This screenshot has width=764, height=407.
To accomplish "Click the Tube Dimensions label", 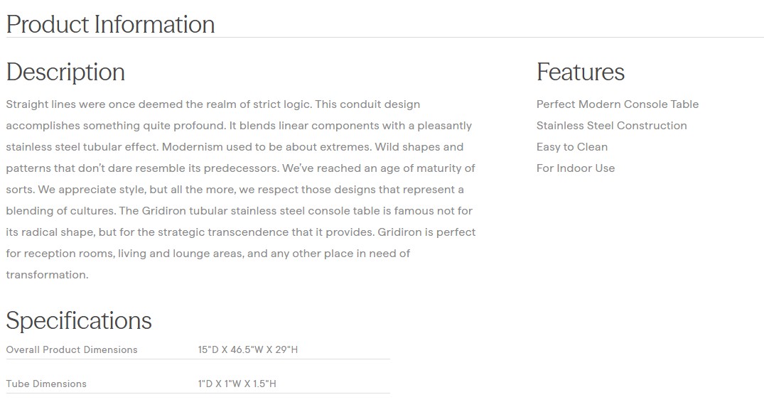I will (46, 384).
